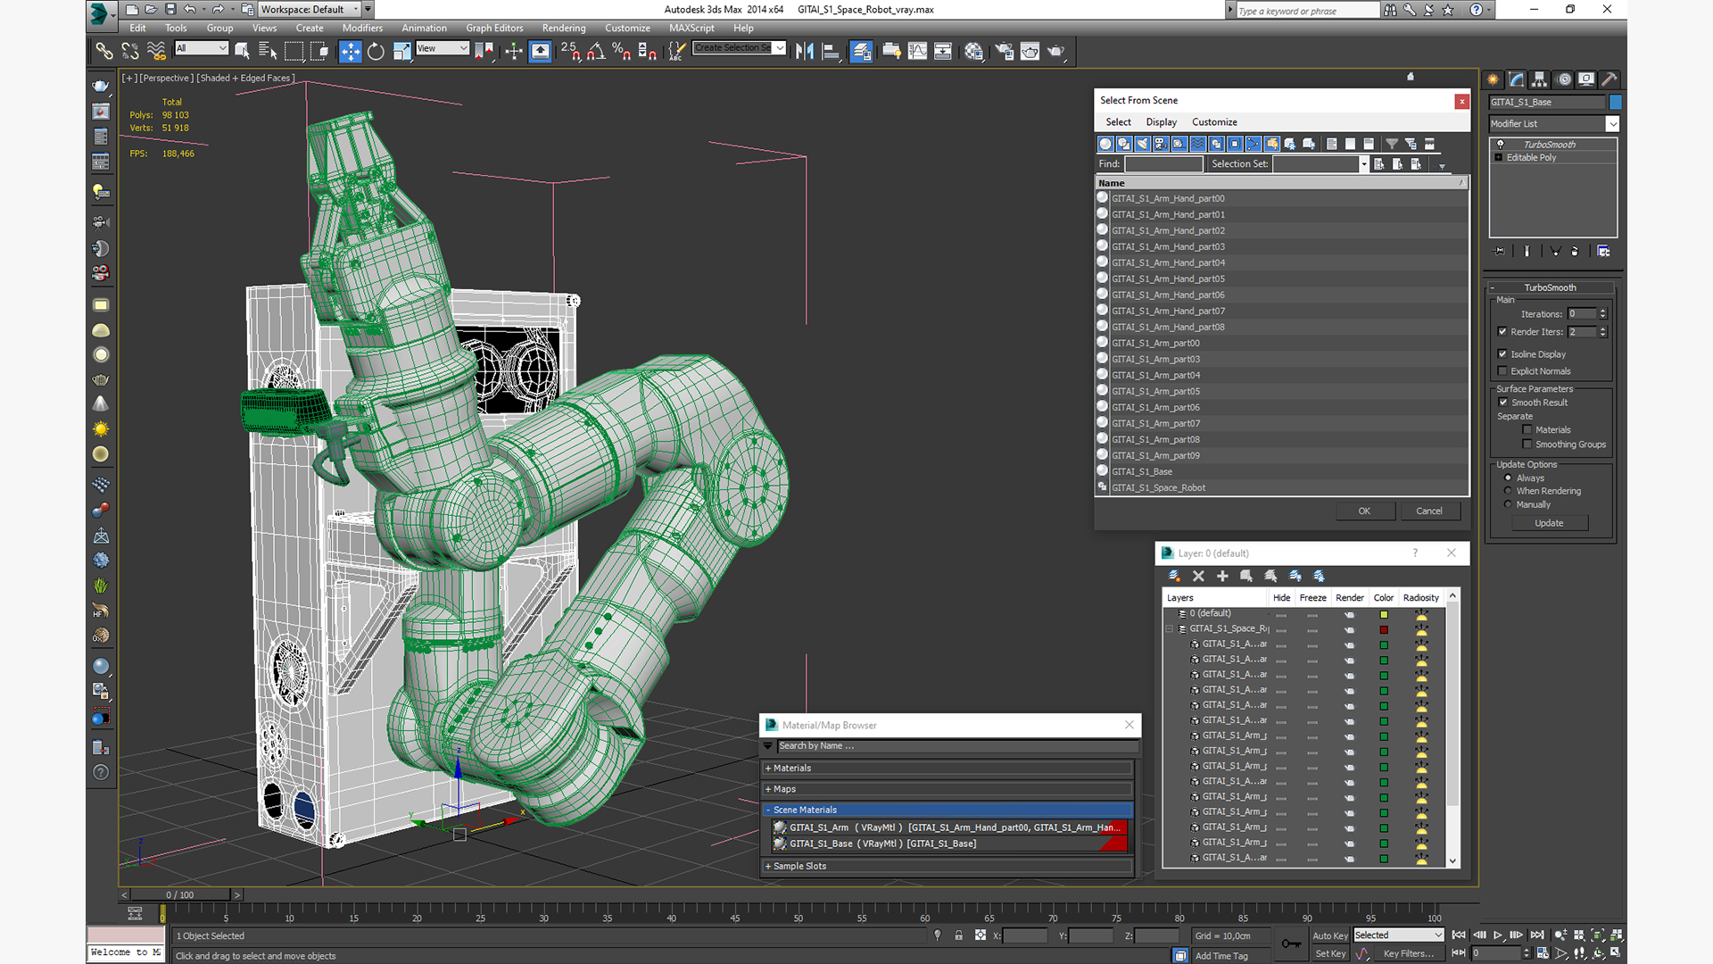The height and width of the screenshot is (964, 1713).
Task: Click red color swatch of GITAI_S1_Space layer
Action: (1384, 629)
